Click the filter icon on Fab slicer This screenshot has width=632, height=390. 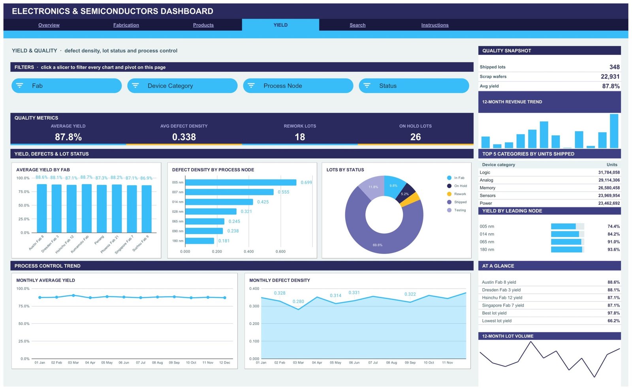20,86
